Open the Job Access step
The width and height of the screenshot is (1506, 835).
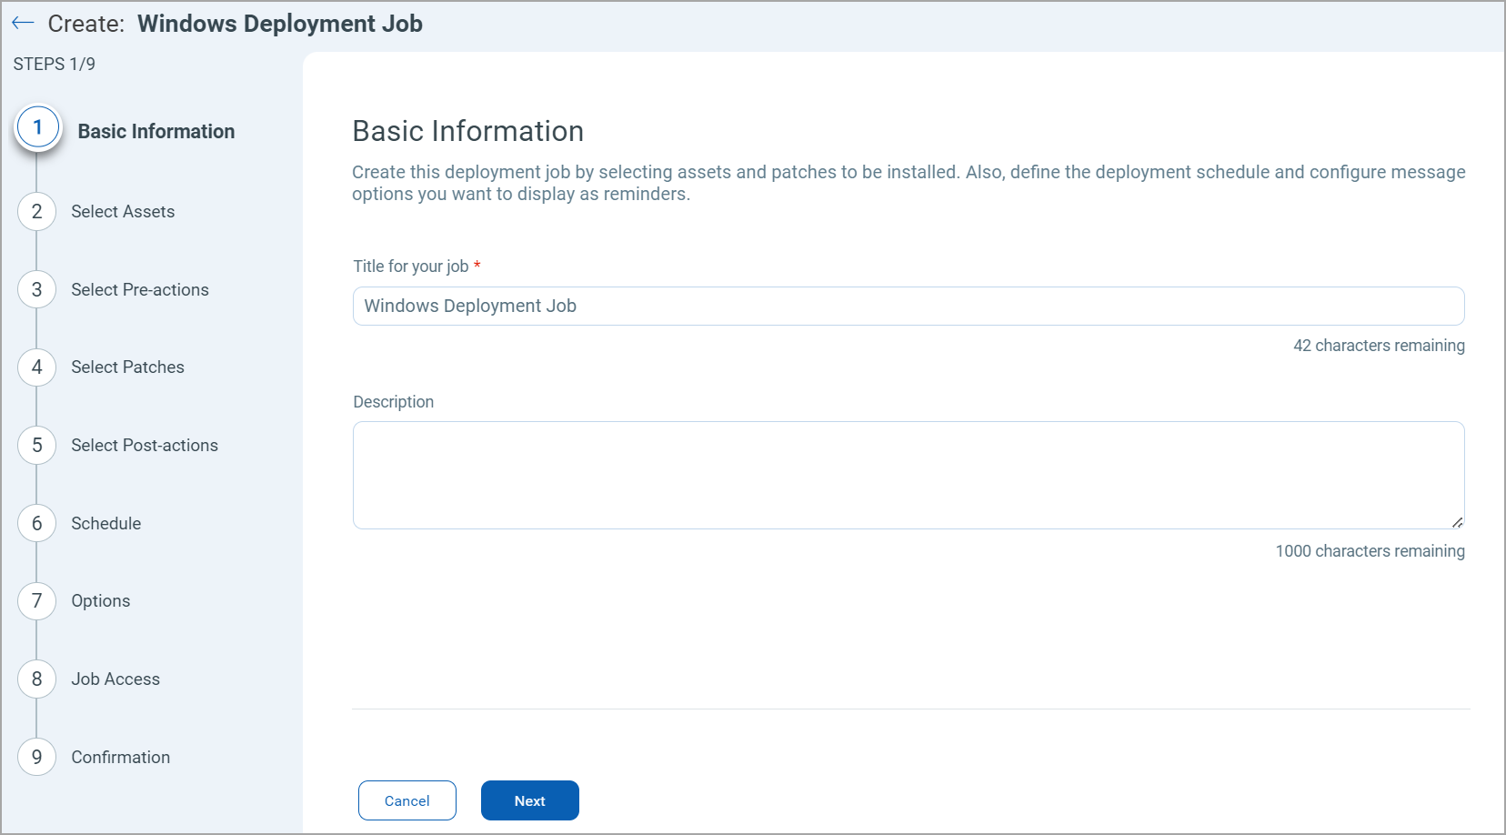pyautogui.click(x=115, y=679)
